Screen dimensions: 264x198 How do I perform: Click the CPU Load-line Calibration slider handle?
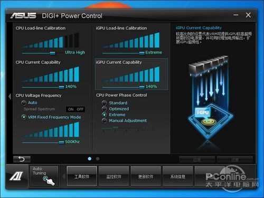point(52,53)
